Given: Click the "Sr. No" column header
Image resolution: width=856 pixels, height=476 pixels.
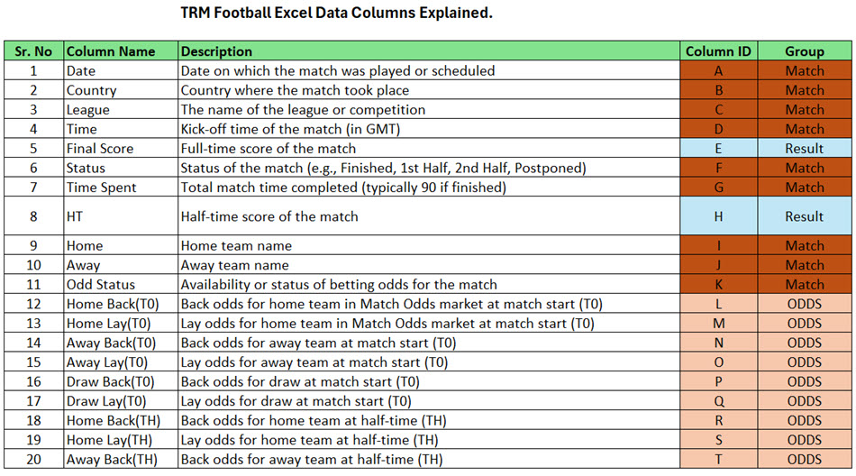Looking at the screenshot, I should (x=34, y=51).
